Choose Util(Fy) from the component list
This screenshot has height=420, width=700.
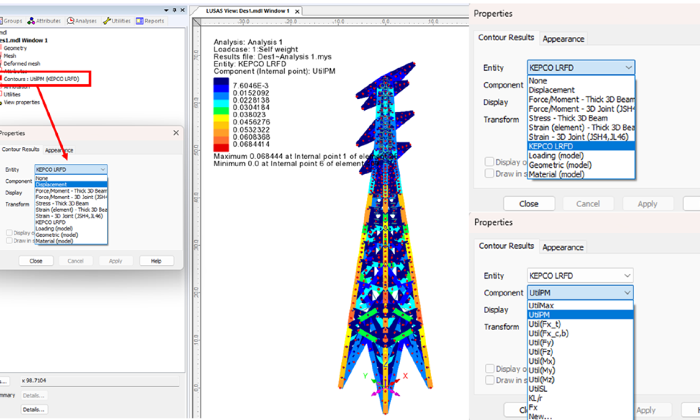(541, 343)
